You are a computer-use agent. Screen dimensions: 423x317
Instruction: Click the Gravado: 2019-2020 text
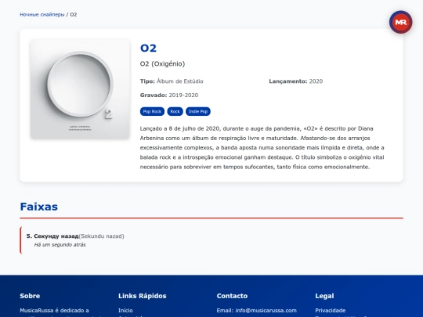(x=169, y=95)
